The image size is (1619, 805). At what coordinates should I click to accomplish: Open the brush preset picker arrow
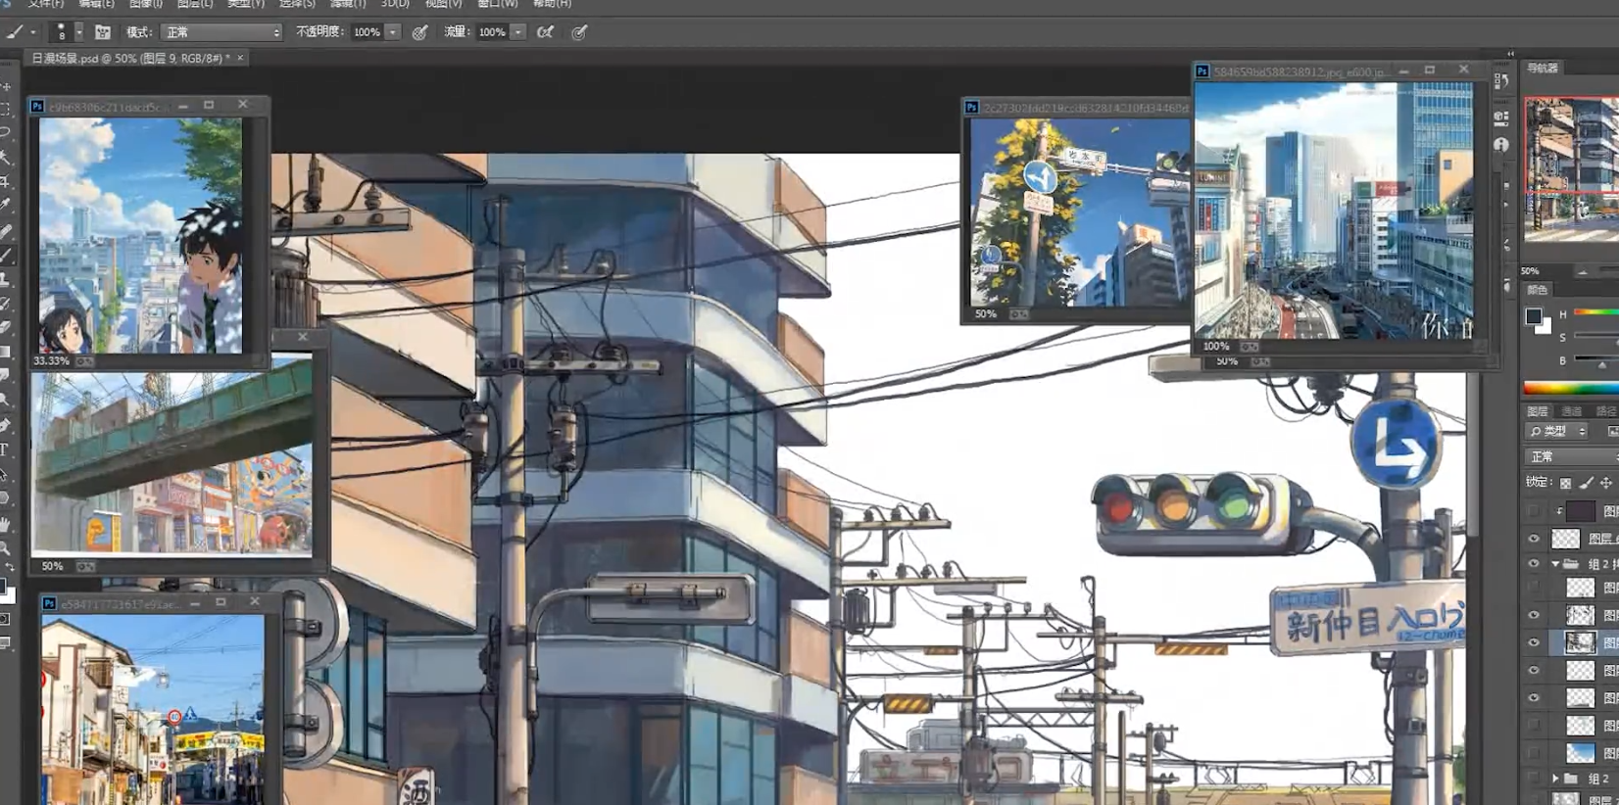(x=79, y=32)
